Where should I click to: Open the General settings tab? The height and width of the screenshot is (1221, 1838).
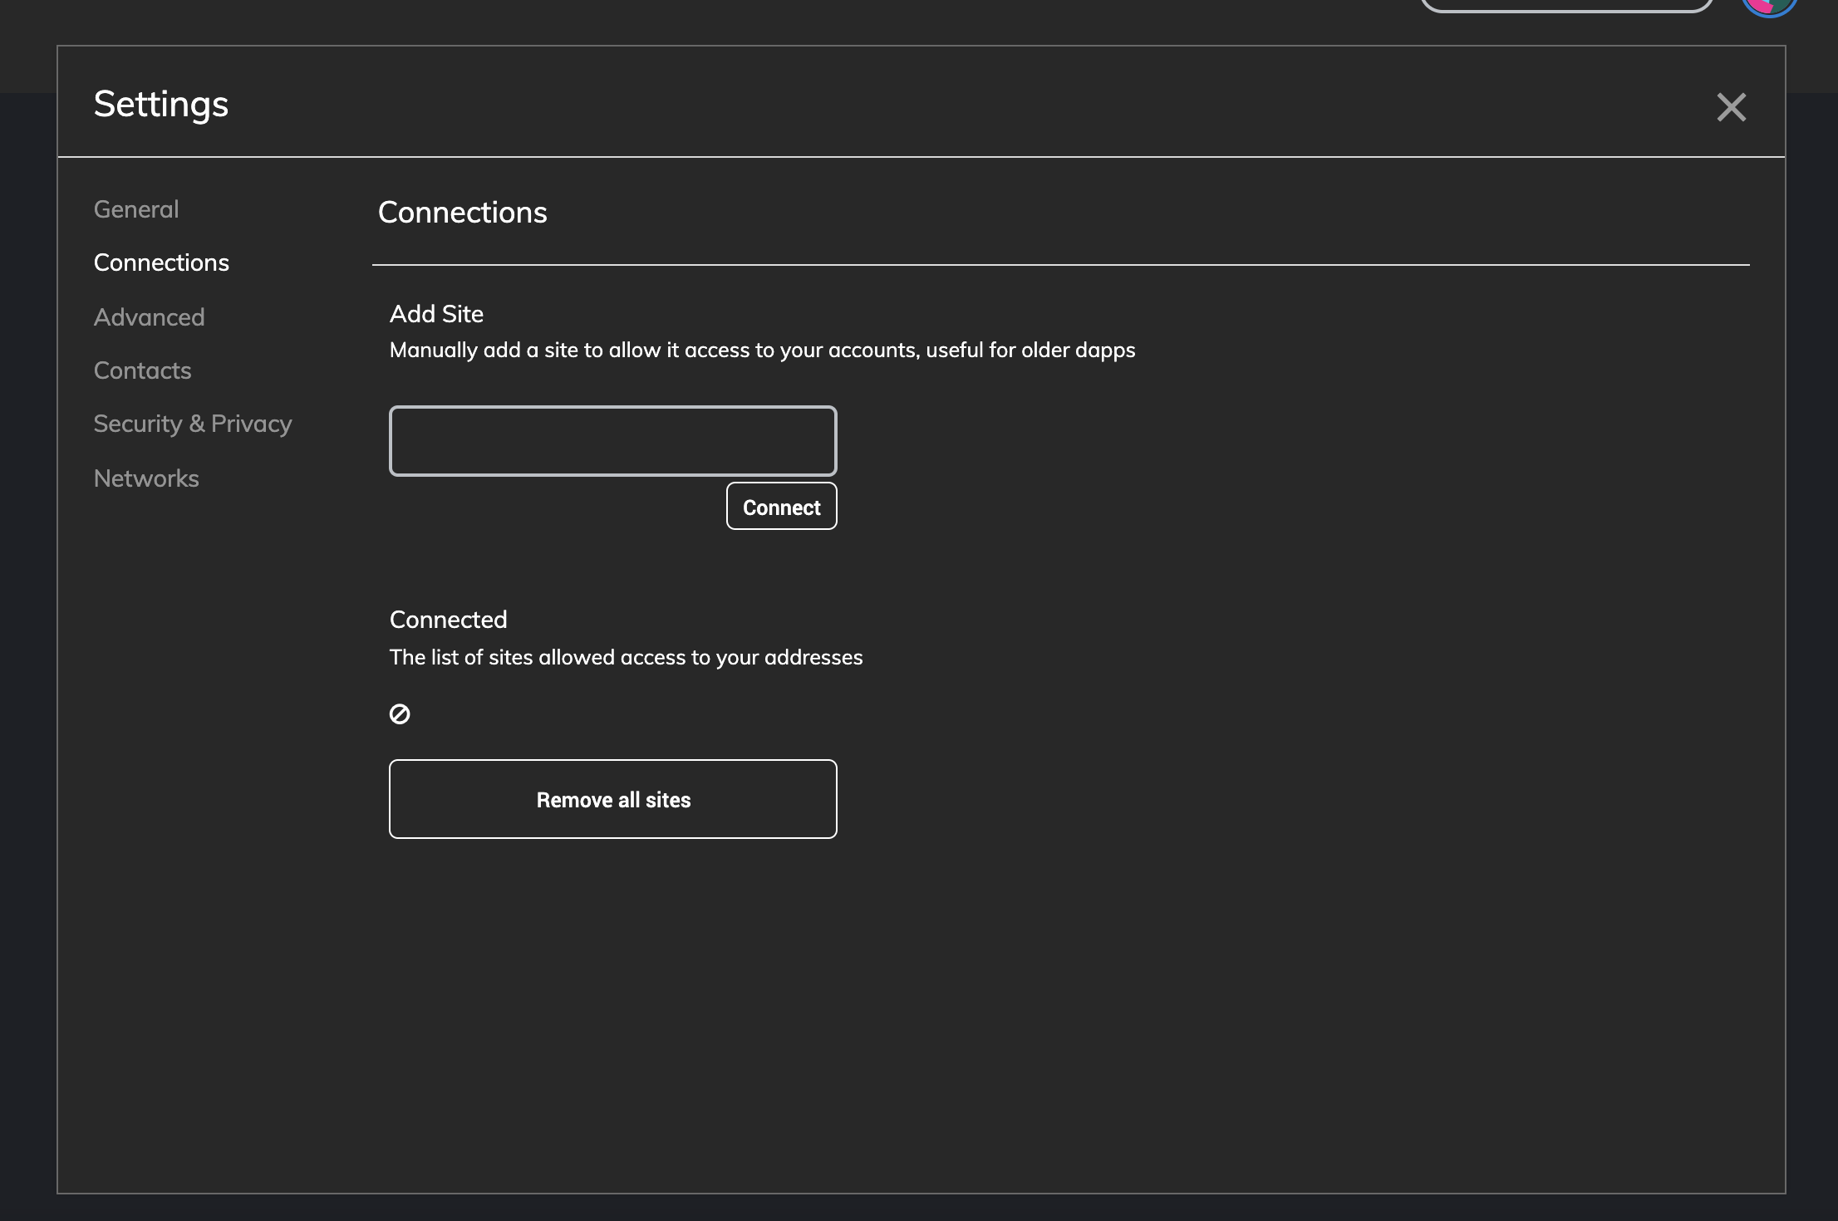[x=136, y=209]
